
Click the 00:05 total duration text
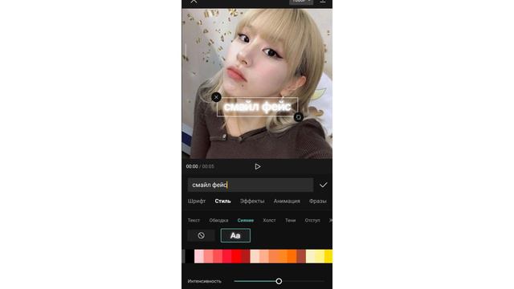click(x=208, y=166)
